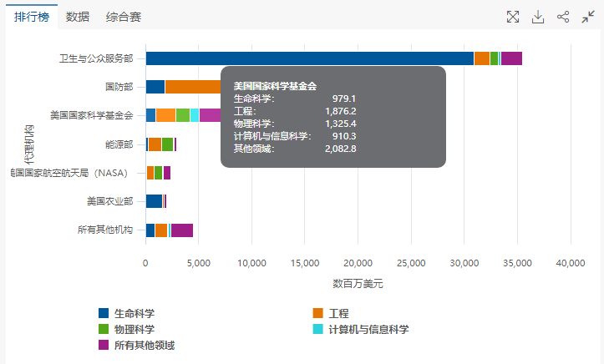Click the 所有其他领域 legend label
The image size is (604, 364).
145,345
